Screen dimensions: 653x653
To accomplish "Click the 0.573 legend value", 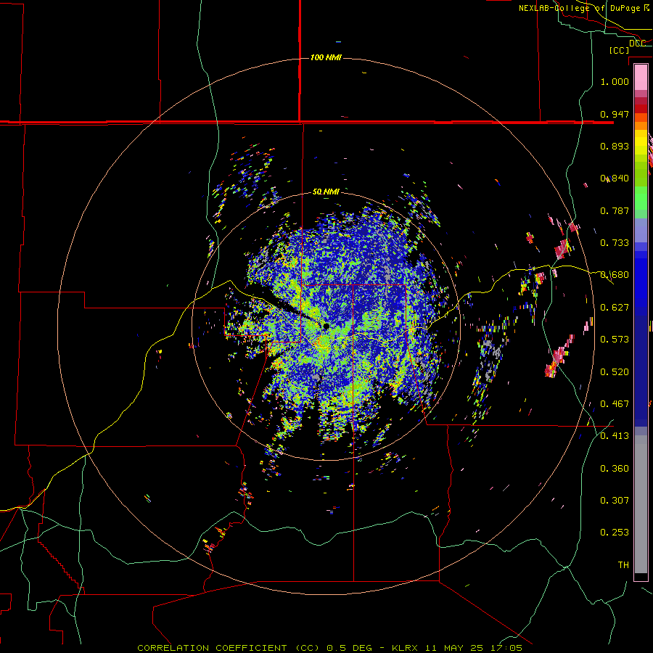I will click(615, 340).
